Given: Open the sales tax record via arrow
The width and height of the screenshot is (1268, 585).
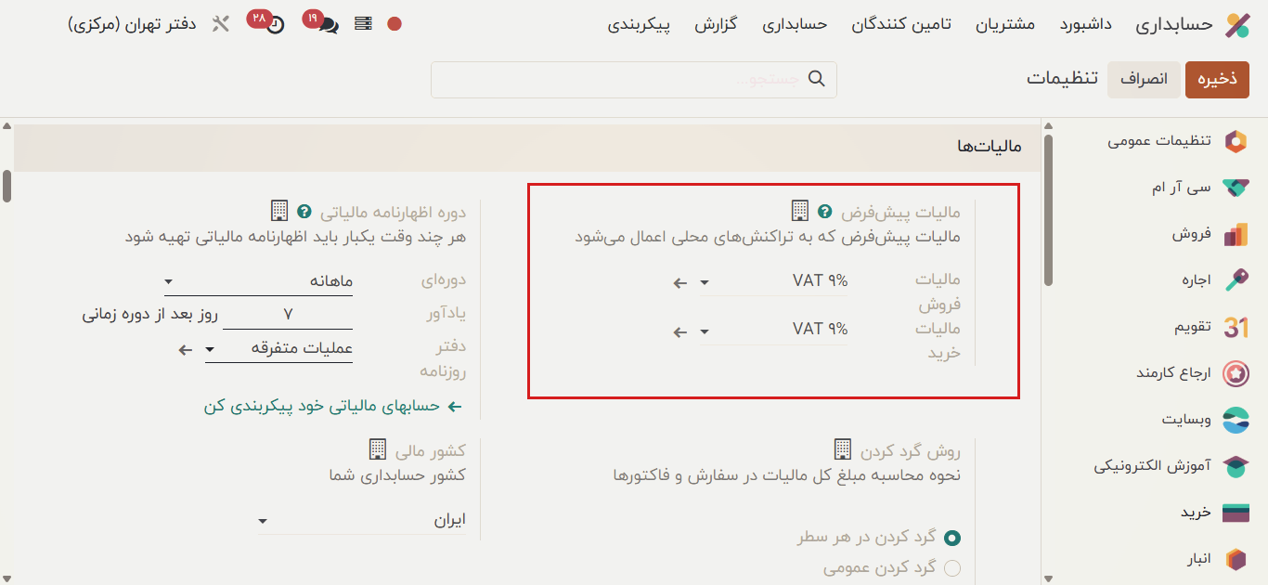Looking at the screenshot, I should (x=680, y=282).
